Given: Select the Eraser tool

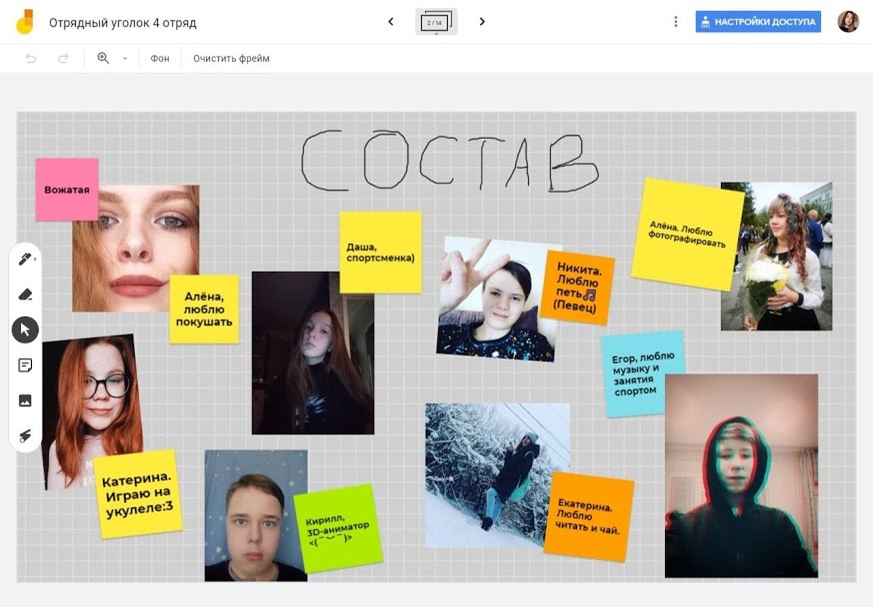Looking at the screenshot, I should pyautogui.click(x=25, y=294).
